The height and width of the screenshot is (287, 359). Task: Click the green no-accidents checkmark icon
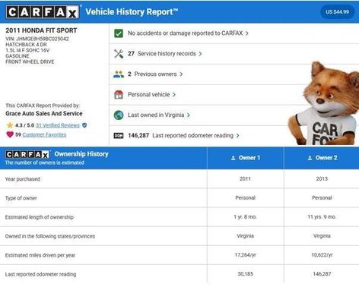[119, 33]
